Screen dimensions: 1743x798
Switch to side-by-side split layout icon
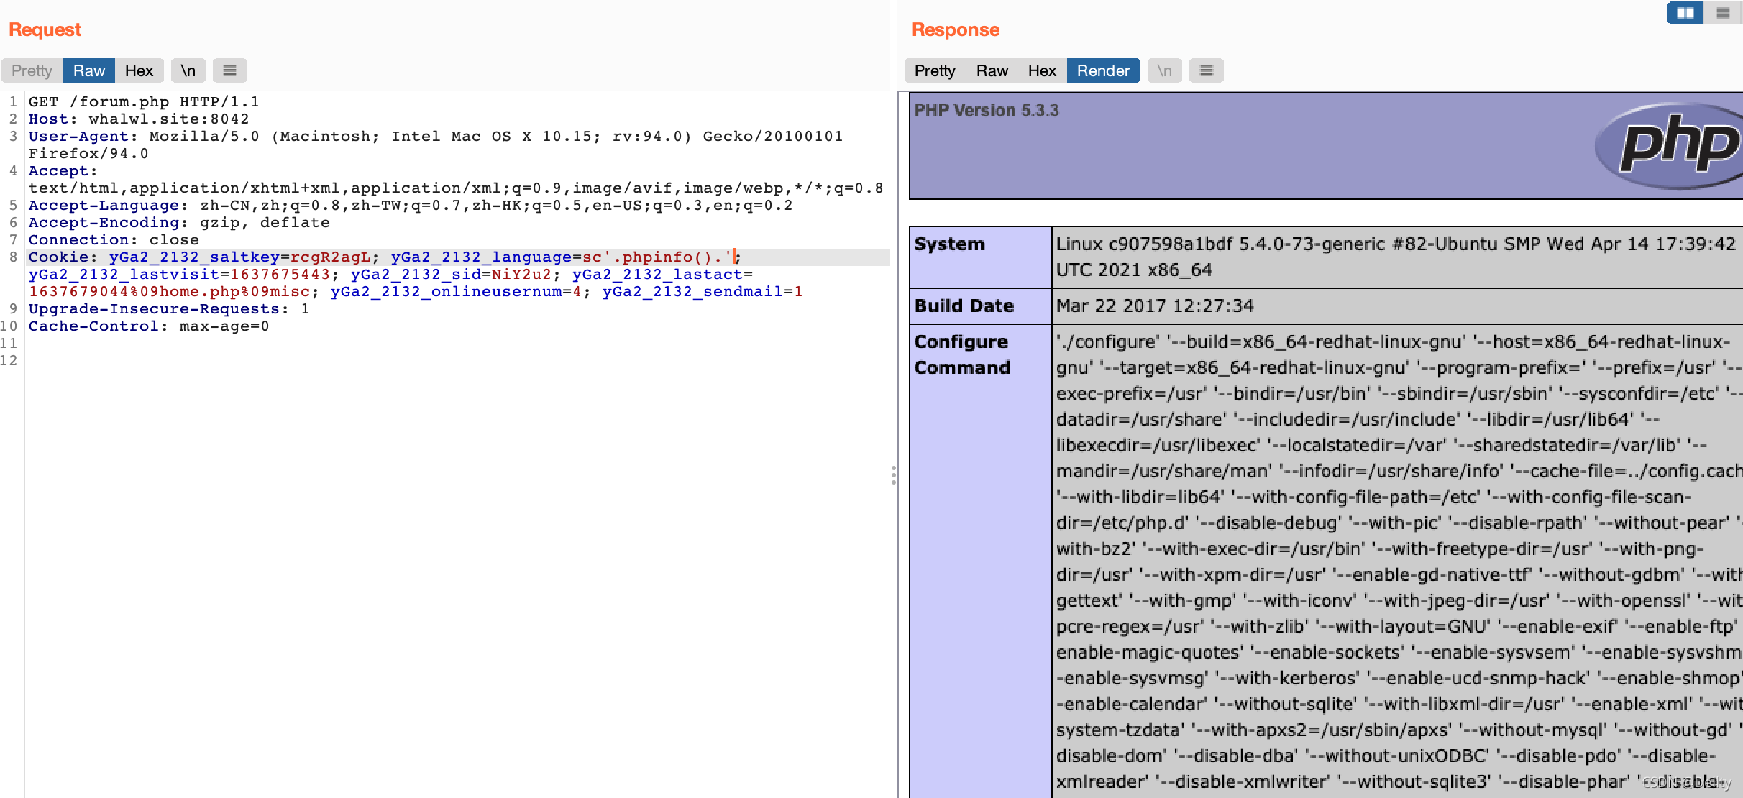point(1685,13)
